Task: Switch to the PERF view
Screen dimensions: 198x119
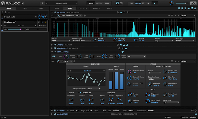Action: click(x=107, y=3)
